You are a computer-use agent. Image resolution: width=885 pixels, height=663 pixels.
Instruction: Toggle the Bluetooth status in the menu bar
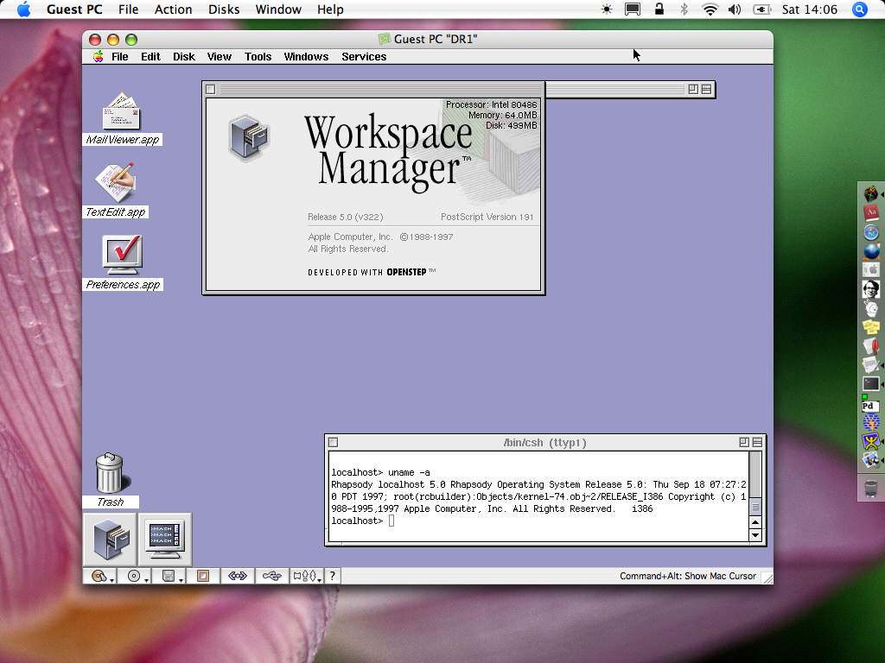pyautogui.click(x=684, y=9)
